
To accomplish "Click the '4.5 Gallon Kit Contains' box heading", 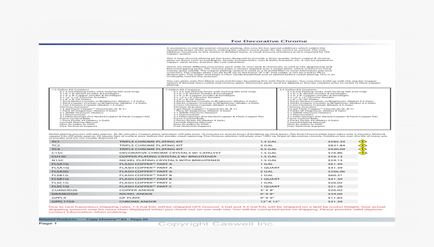I will point(298,90).
